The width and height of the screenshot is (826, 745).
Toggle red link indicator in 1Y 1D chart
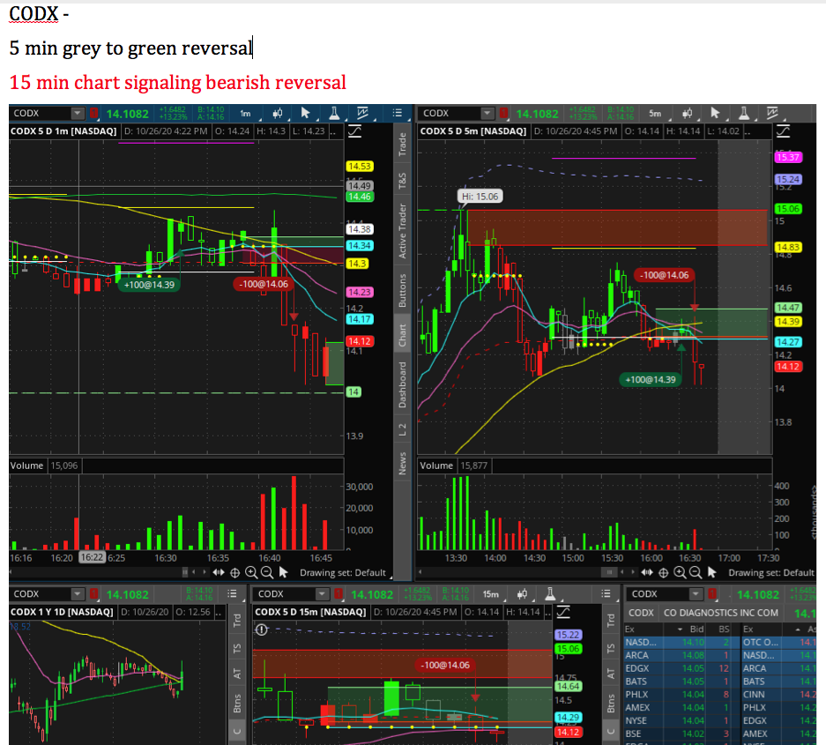point(93,593)
